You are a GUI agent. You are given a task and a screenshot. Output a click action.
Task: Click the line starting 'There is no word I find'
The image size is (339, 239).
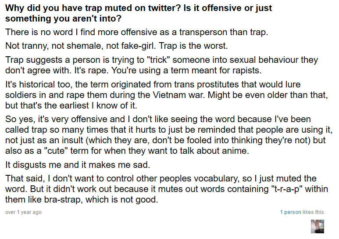pos(137,32)
